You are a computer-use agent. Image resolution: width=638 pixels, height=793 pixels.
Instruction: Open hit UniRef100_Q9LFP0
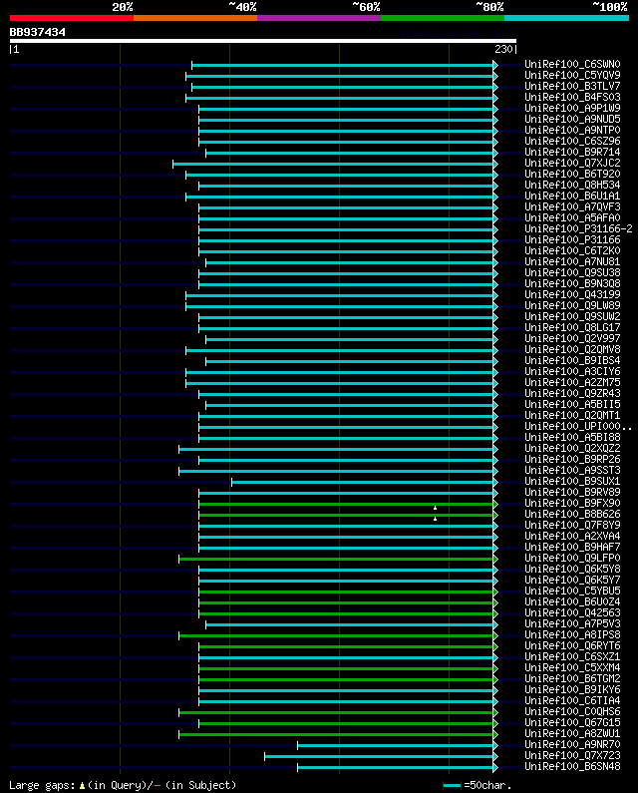[572, 559]
